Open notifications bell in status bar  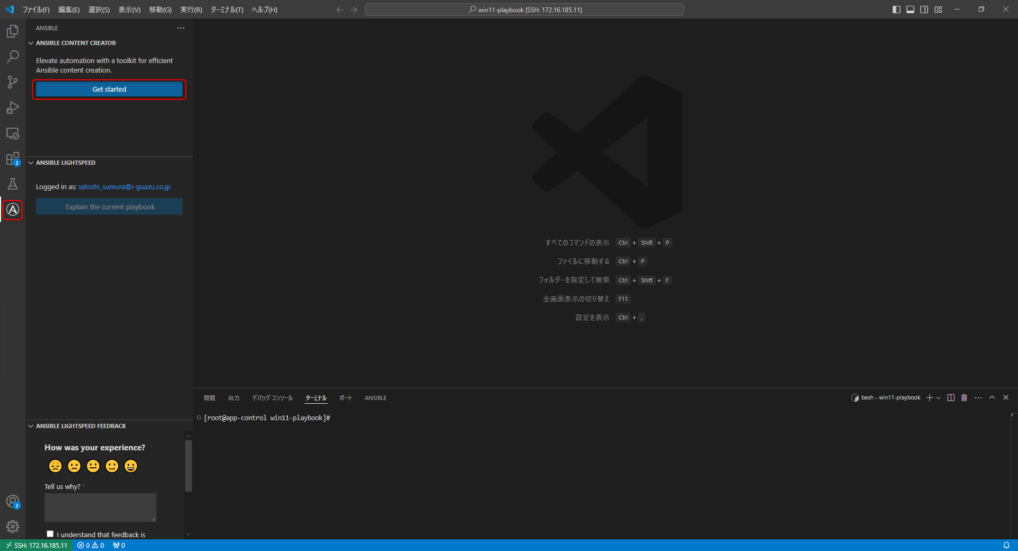1006,545
